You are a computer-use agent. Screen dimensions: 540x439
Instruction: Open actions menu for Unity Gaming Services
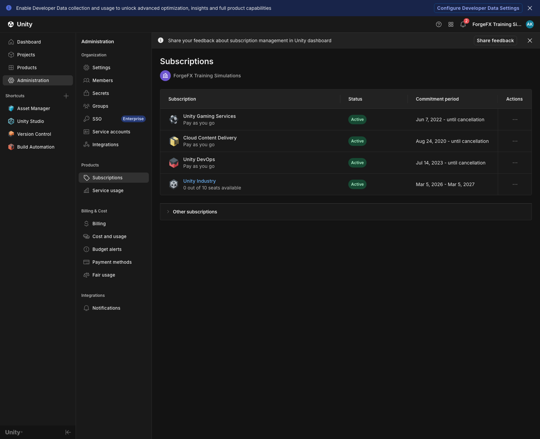pos(515,120)
